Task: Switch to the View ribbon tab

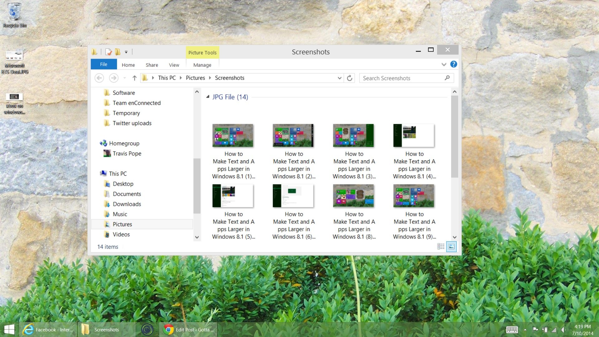Action: point(174,65)
